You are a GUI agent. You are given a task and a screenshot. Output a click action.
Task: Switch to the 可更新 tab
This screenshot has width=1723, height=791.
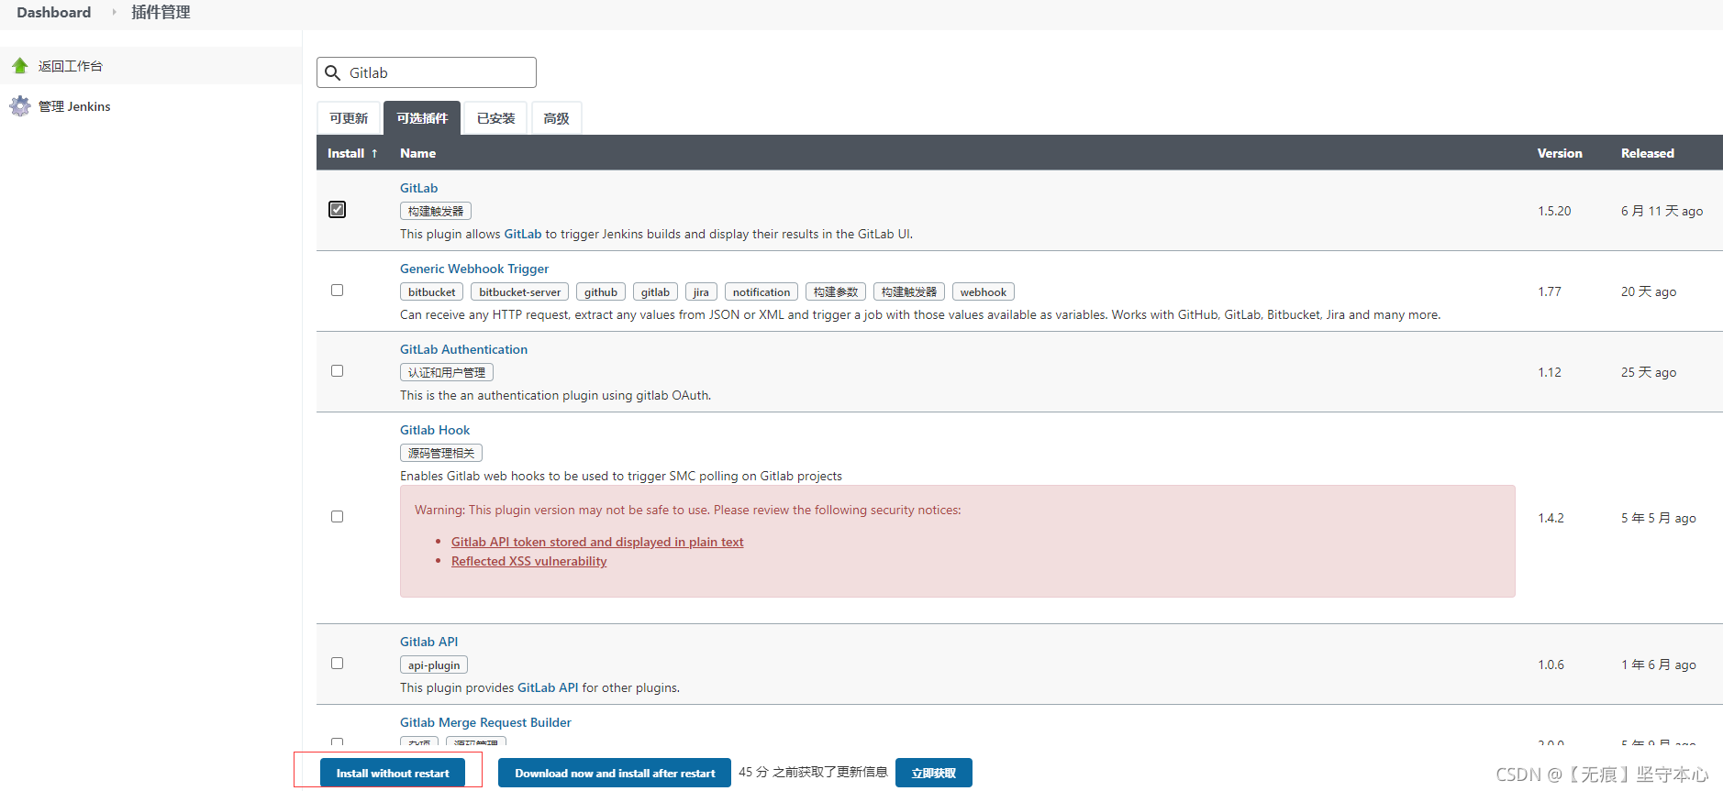(x=349, y=118)
